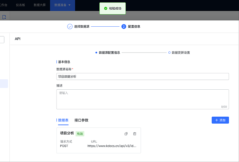Screen dimensions: 239x162
Task: Expand the 数据准备 dropdown menu
Action: click(62, 5)
